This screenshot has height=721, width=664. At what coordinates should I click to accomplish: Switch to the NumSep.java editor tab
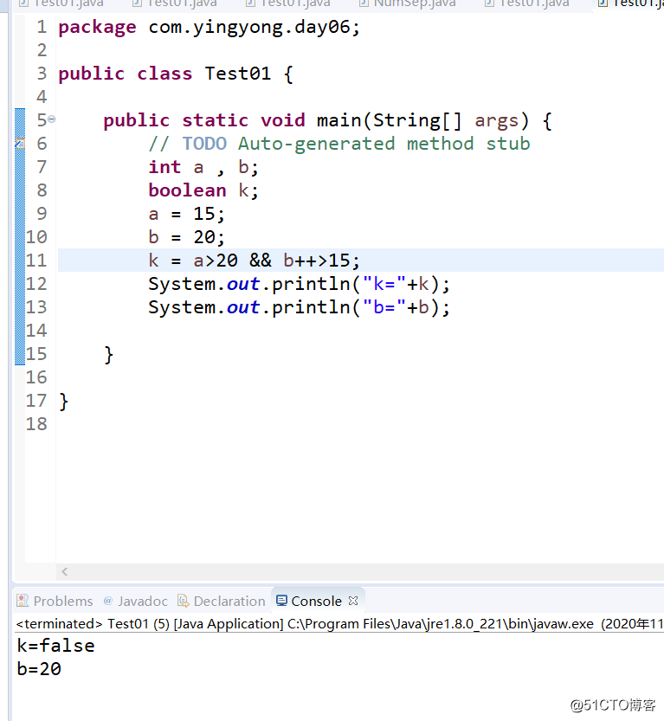[408, 3]
